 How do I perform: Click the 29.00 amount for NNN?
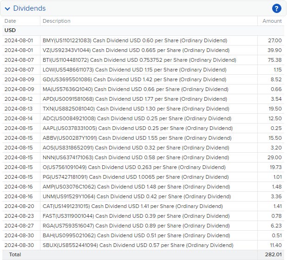(274, 157)
